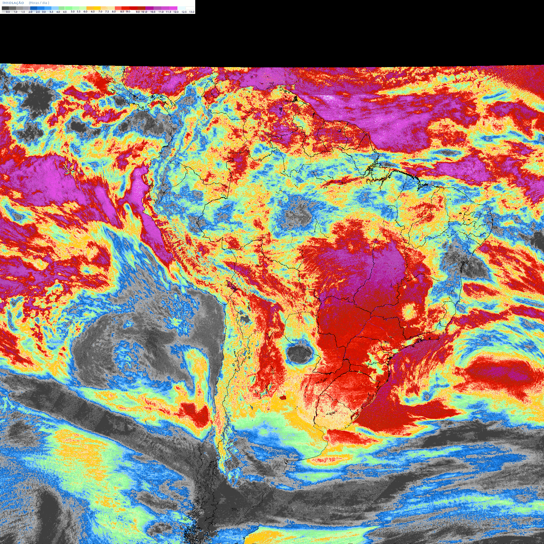Click the 'Insolação' legend title
The height and width of the screenshot is (544, 544).
pyautogui.click(x=13, y=3)
